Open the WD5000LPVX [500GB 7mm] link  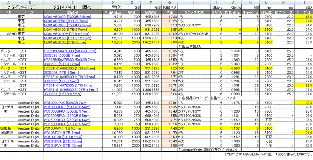[x=66, y=103]
